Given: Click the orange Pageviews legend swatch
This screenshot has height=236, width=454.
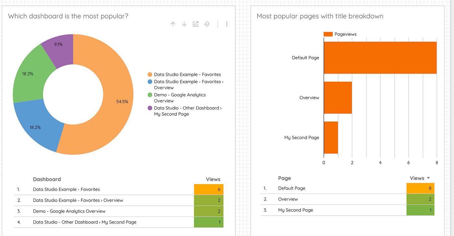Looking at the screenshot, I should [328, 34].
